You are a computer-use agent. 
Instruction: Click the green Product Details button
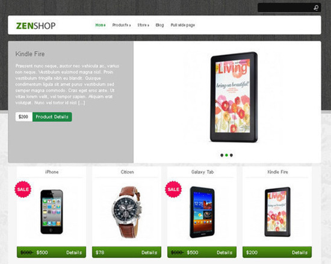tap(52, 117)
